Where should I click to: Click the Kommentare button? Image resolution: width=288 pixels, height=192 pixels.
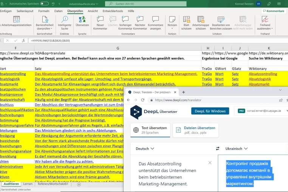(x=274, y=11)
